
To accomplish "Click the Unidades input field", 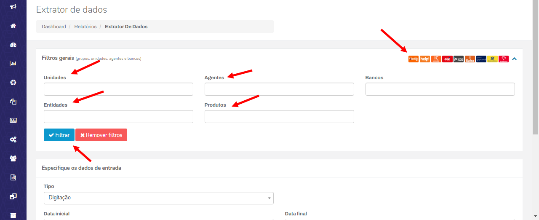I will click(118, 89).
